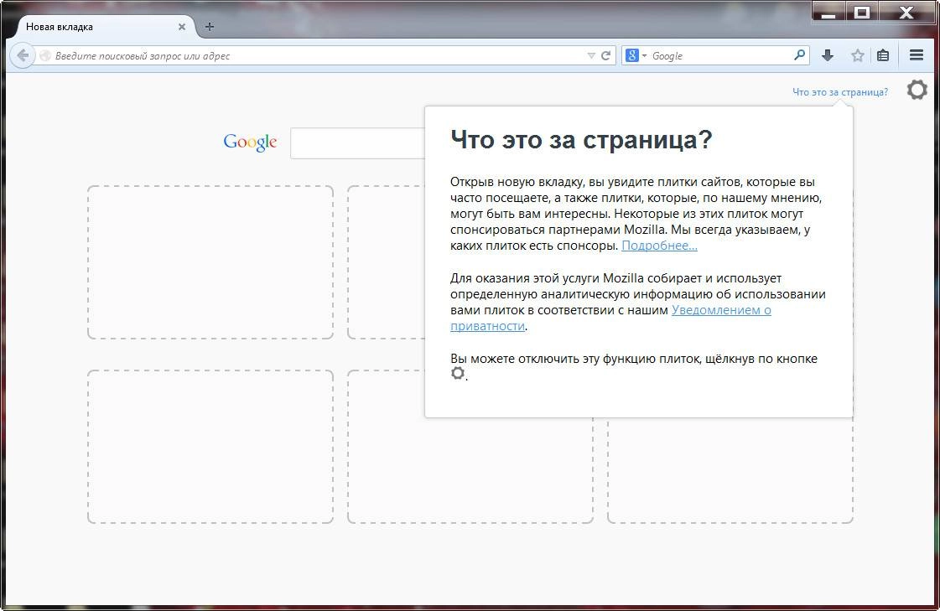Close the Новая вкладка tab

pyautogui.click(x=182, y=27)
